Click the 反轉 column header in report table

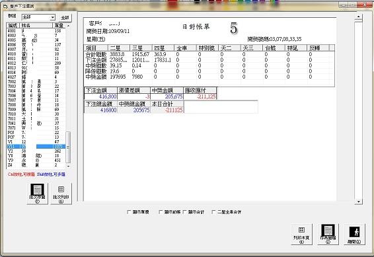point(318,48)
